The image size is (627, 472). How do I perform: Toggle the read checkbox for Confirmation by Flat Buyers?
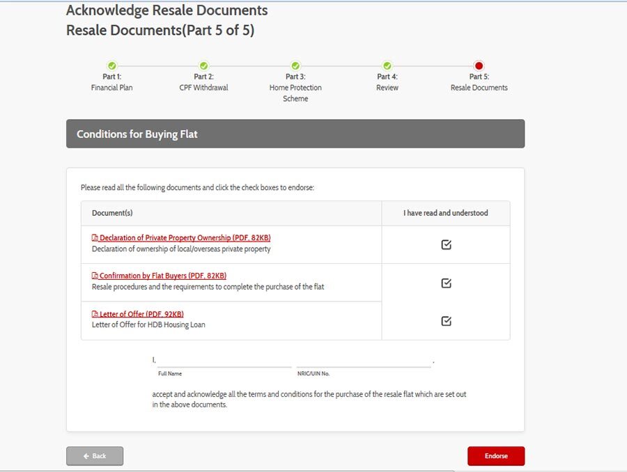(x=445, y=283)
